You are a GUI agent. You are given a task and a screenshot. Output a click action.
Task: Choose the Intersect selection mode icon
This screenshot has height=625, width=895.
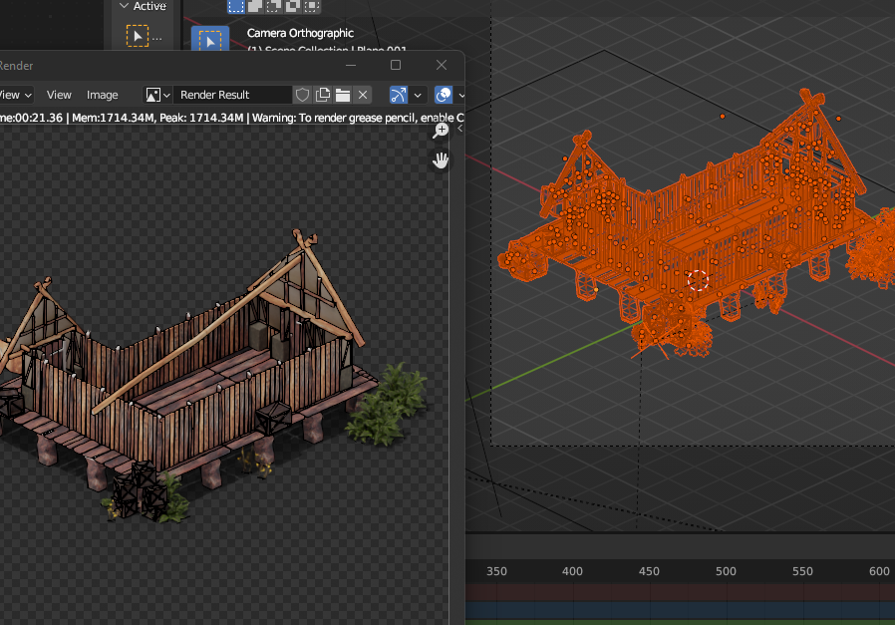click(311, 6)
